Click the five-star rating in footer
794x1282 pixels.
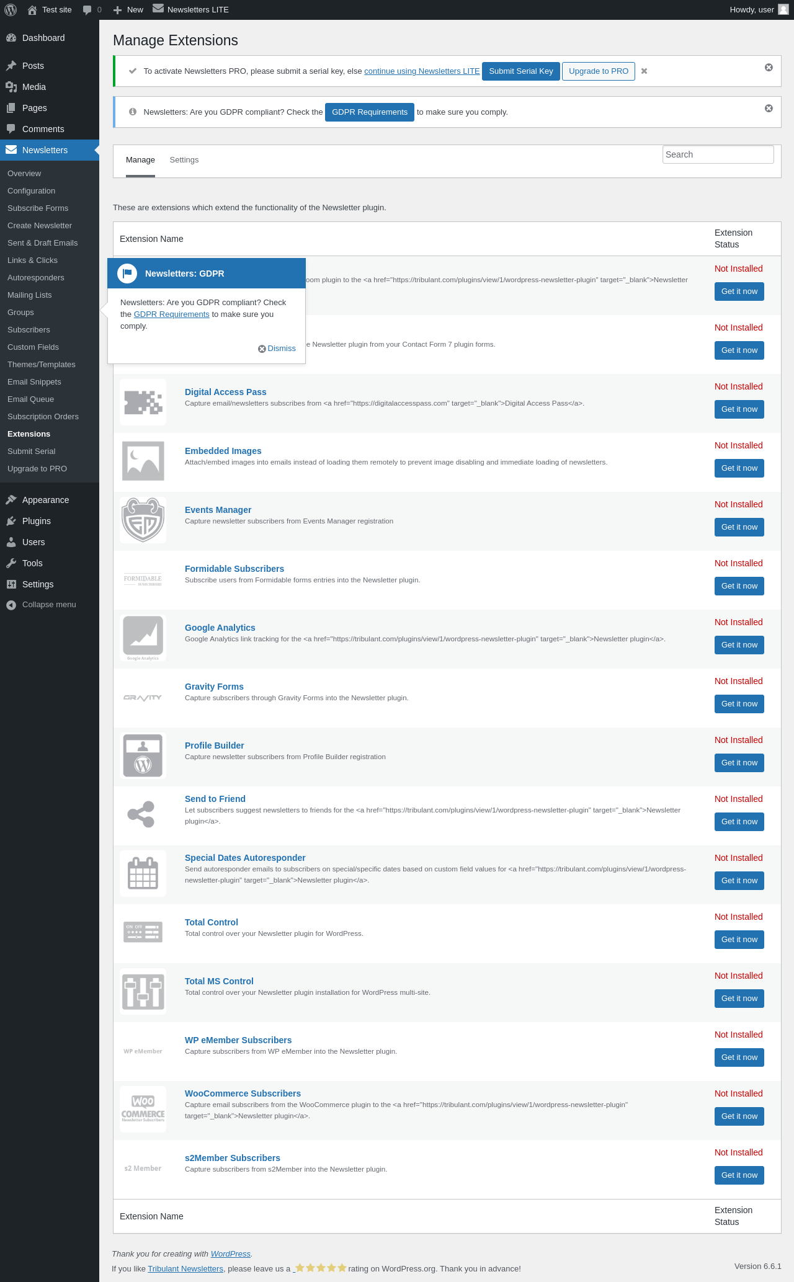point(321,1268)
